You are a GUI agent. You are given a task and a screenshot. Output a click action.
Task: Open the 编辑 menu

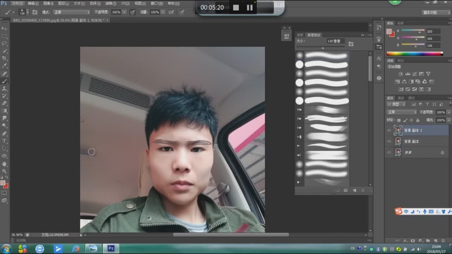point(33,3)
